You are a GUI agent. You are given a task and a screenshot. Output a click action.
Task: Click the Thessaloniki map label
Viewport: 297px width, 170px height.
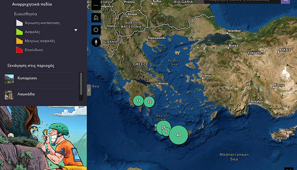tap(156, 38)
